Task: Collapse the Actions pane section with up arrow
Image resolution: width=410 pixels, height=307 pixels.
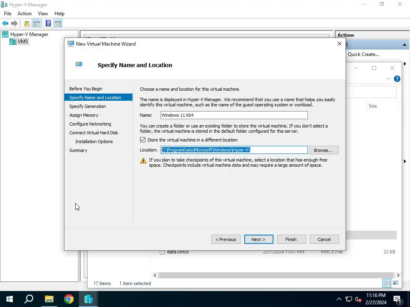Action: click(x=404, y=45)
